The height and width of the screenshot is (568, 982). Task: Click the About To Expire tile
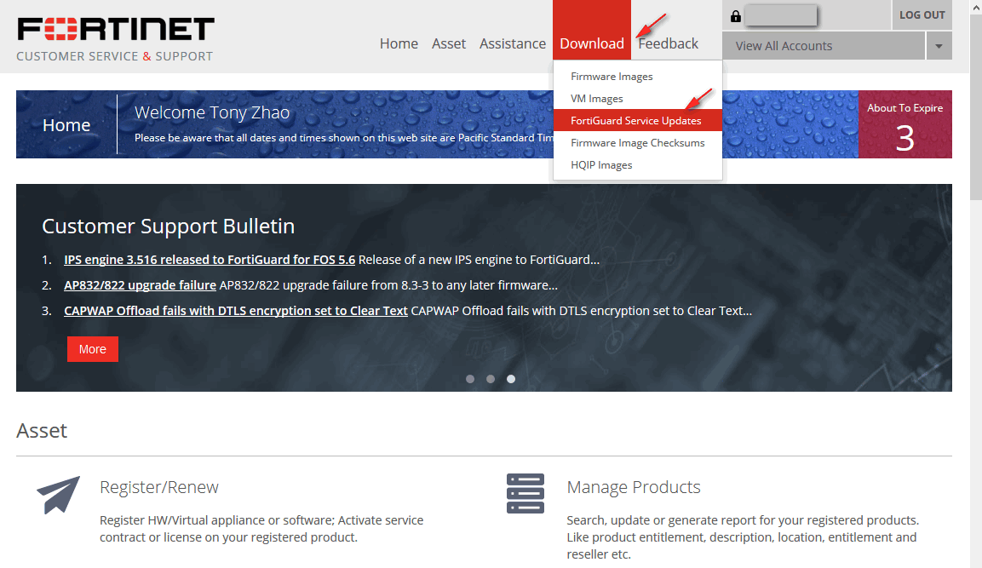click(905, 124)
